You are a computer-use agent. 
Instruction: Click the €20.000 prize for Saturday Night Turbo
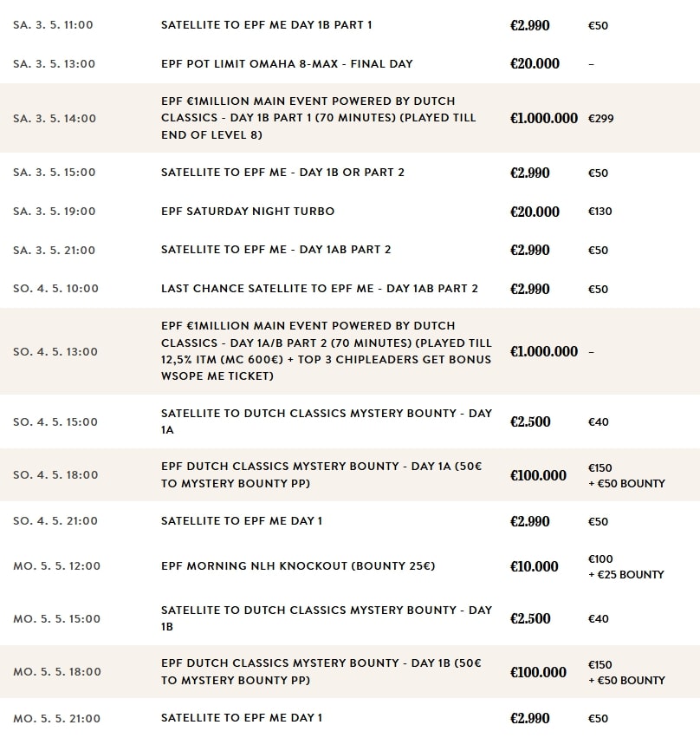point(535,212)
